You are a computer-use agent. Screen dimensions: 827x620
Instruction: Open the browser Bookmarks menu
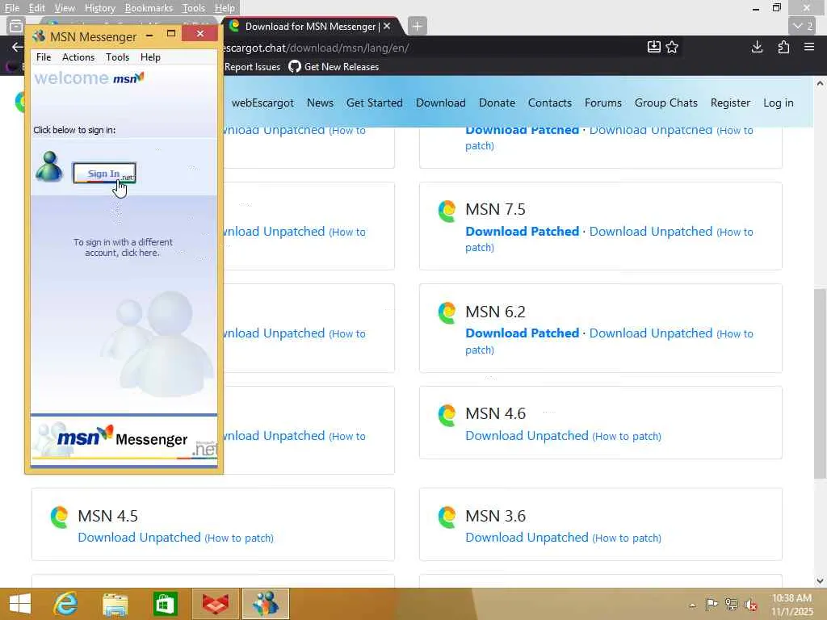[149, 8]
